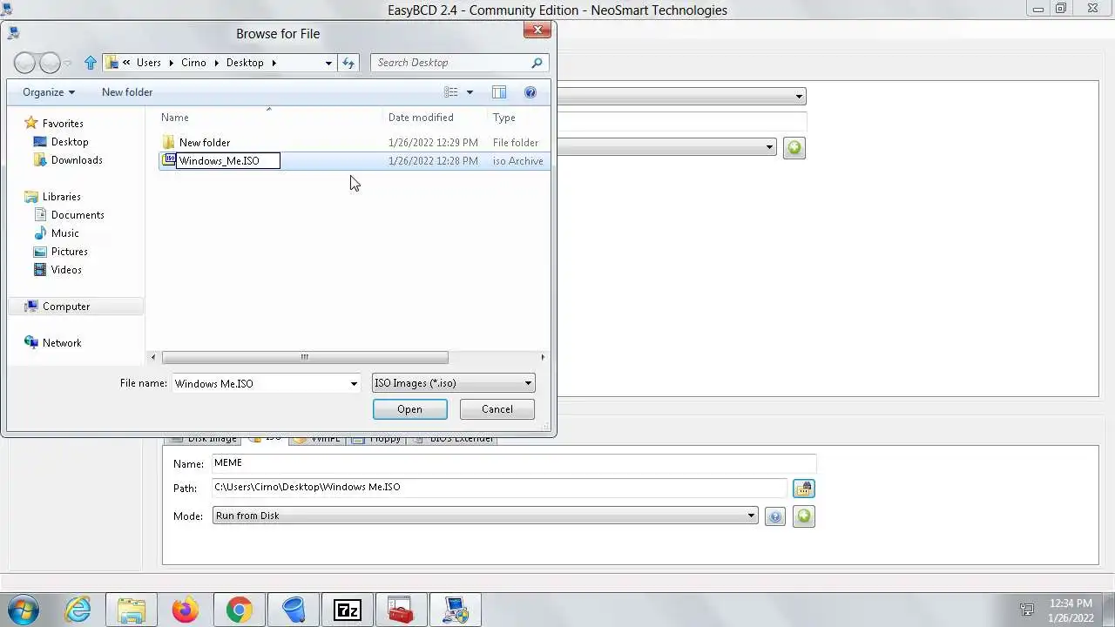
Task: Show the preview pane
Action: [x=499, y=92]
